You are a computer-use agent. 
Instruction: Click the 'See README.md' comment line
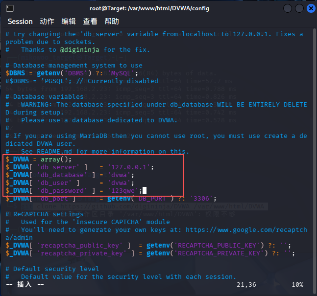tap(97, 152)
